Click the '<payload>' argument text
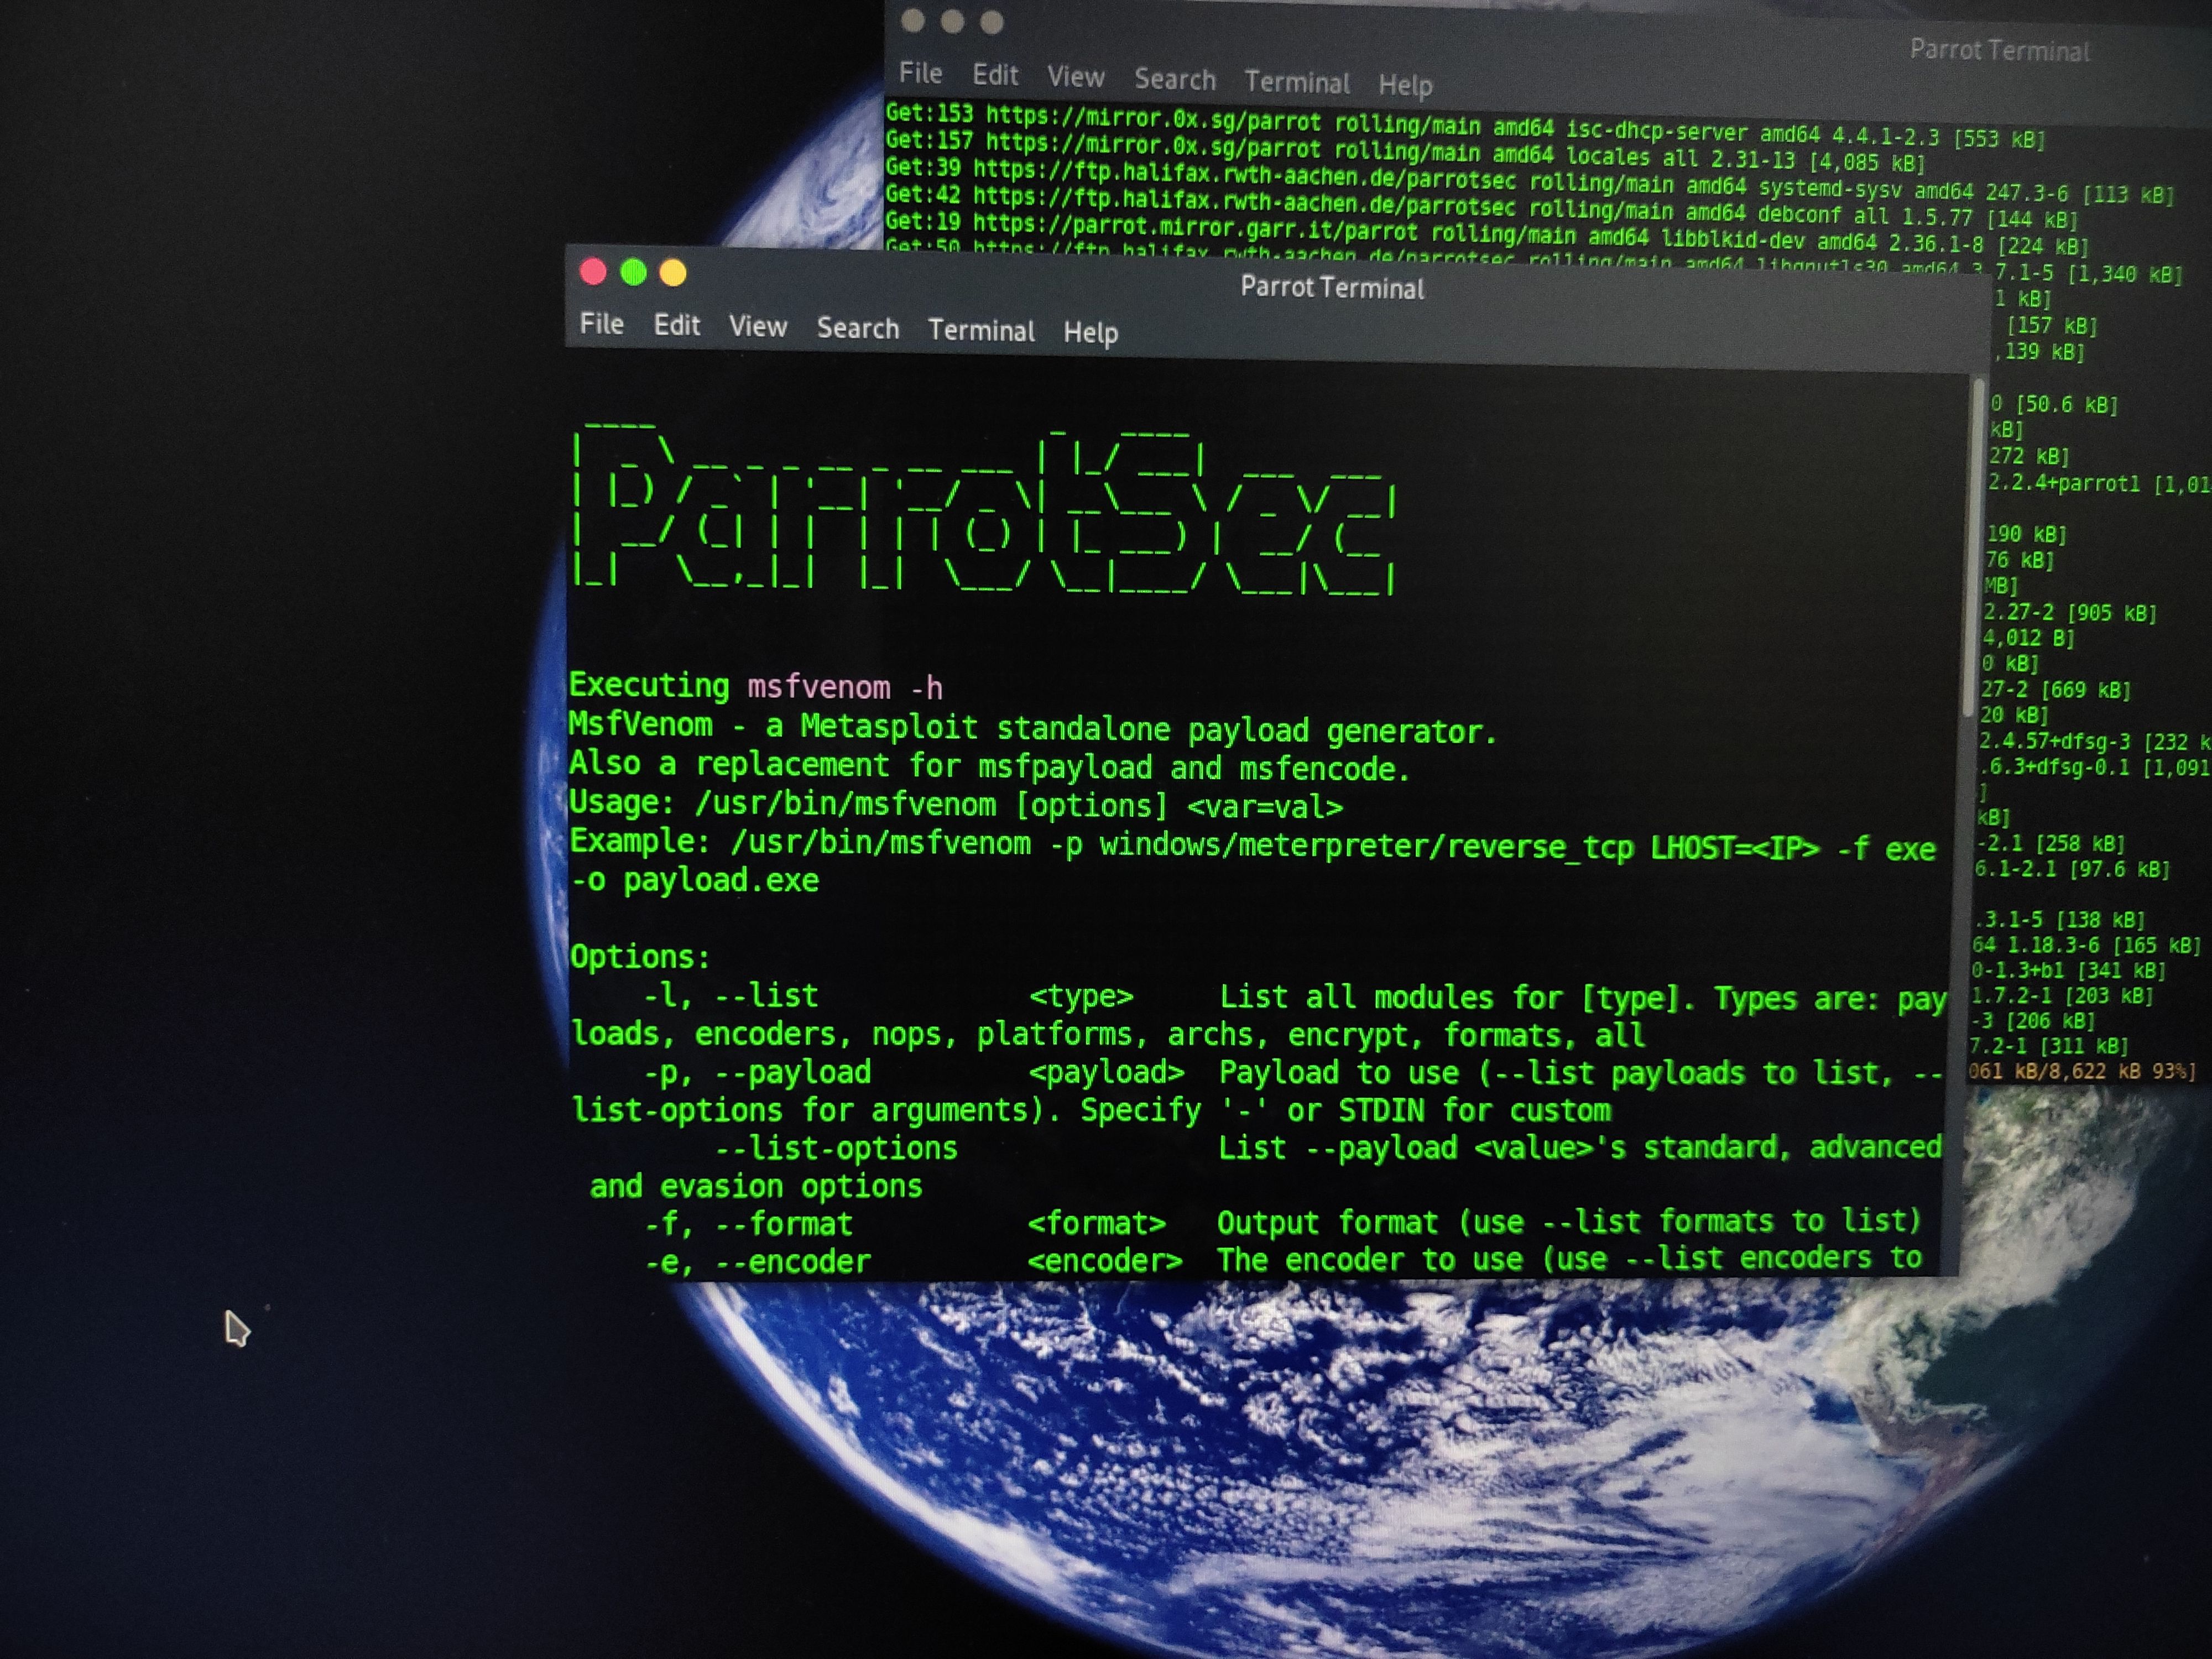This screenshot has width=2212, height=1659. pyautogui.click(x=1106, y=1073)
